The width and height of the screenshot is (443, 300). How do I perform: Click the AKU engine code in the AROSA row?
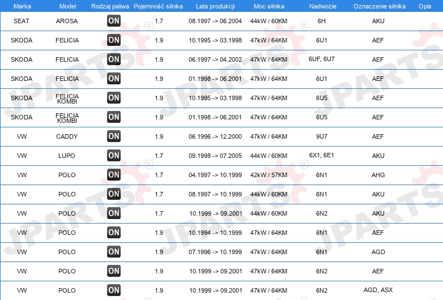pos(378,21)
